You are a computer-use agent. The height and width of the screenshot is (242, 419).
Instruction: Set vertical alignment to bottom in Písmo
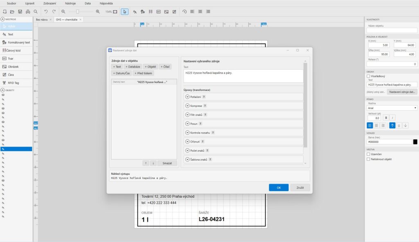coord(405,125)
